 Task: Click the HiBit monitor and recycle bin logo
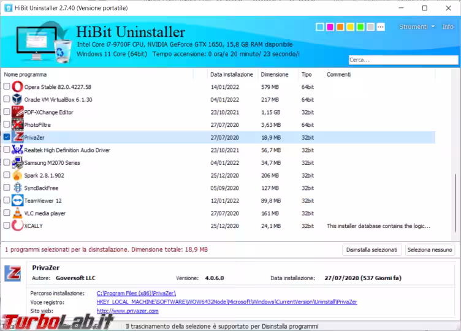pos(44,42)
